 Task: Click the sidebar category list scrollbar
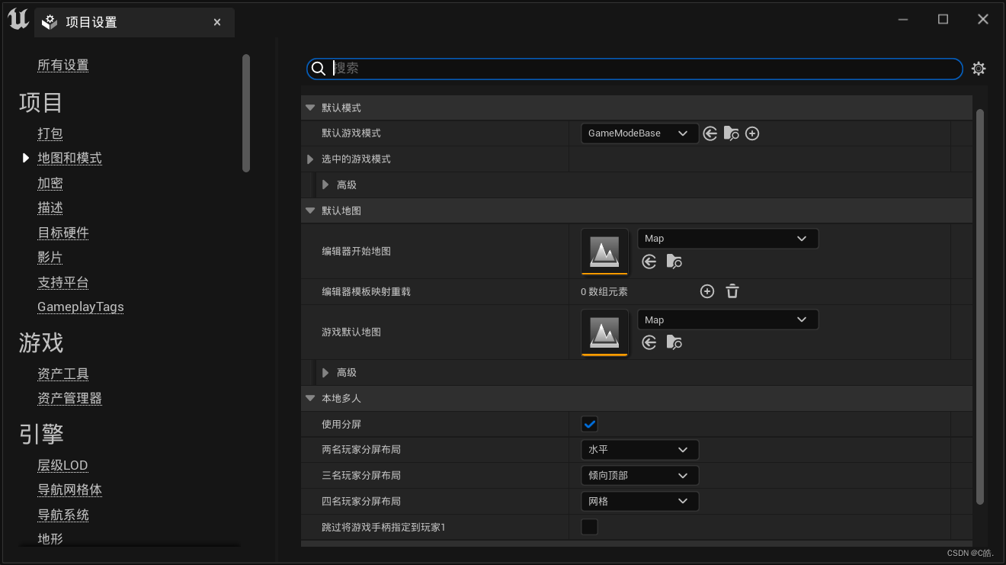pyautogui.click(x=246, y=113)
